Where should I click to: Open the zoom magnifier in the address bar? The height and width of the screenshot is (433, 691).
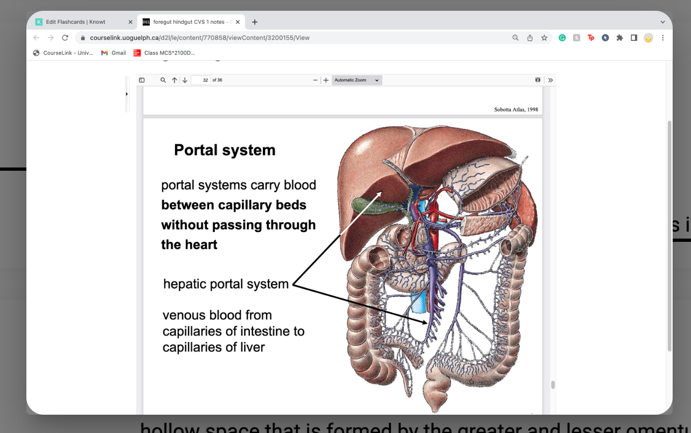point(515,38)
